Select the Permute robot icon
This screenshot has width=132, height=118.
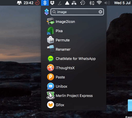click(x=51, y=40)
